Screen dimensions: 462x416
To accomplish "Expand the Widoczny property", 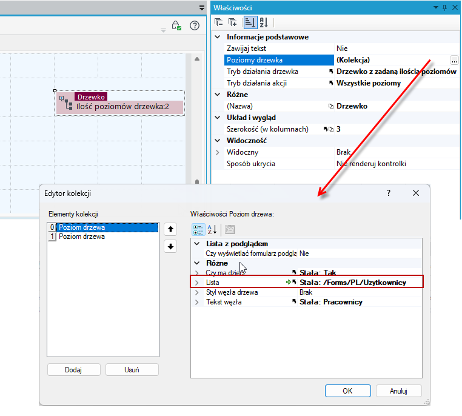I will point(218,152).
